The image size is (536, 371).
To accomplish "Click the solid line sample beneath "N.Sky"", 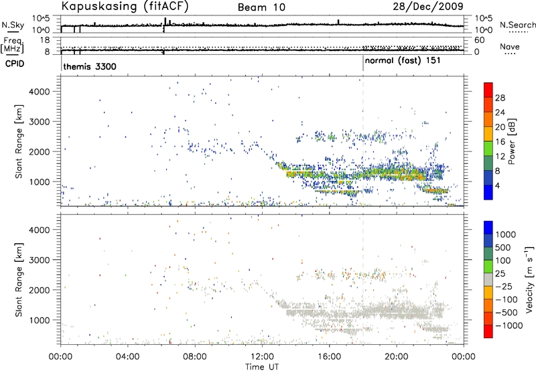I will tap(13, 31).
